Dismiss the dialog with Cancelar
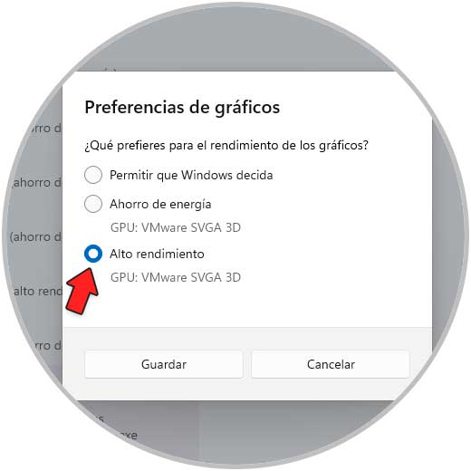 [331, 364]
